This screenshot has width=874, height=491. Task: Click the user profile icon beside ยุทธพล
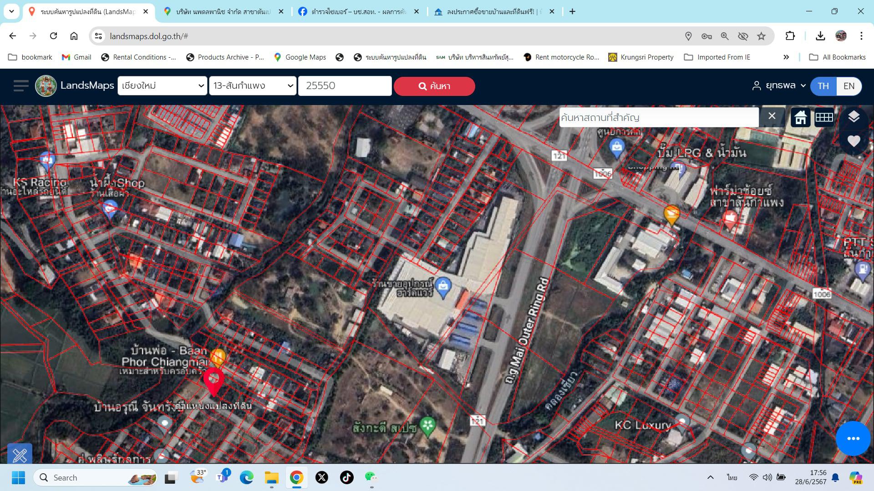pos(757,85)
